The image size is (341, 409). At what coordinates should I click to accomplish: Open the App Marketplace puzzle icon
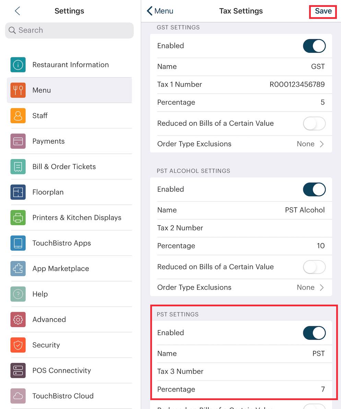pos(18,269)
